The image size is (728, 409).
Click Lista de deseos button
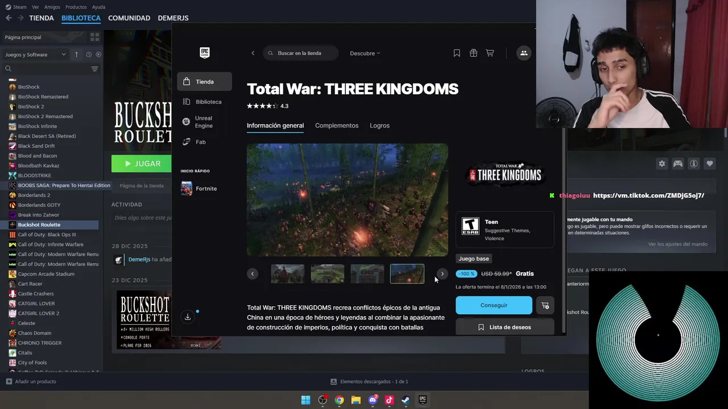coord(504,327)
